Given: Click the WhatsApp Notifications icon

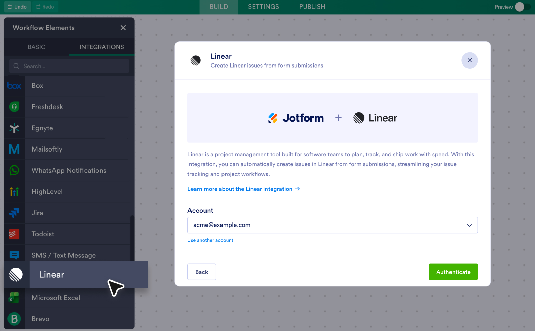Looking at the screenshot, I should [x=14, y=170].
